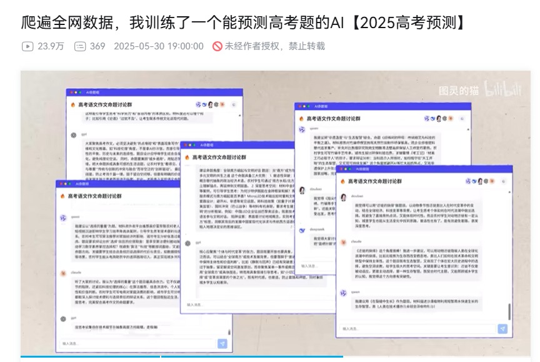The width and height of the screenshot is (540, 362).
Task: Click the publish date 2025-05-30 19:00:00
Action: coord(159,46)
